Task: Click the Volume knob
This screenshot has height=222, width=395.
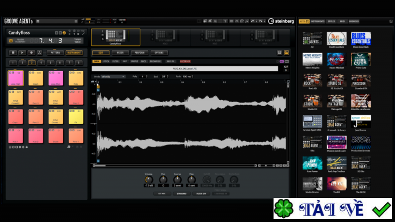Action: coord(148,180)
